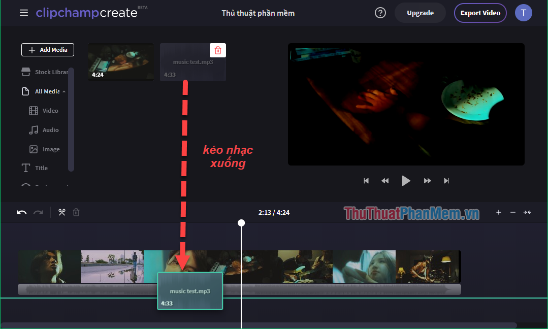Click the Export Video button
This screenshot has height=329, width=548.
pyautogui.click(x=480, y=12)
